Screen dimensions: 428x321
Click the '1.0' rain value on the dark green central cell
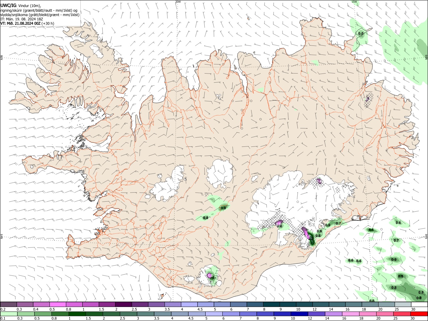[223, 208]
